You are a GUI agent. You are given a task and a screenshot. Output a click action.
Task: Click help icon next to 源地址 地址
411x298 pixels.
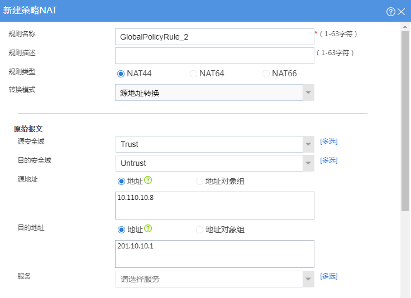coord(149,180)
